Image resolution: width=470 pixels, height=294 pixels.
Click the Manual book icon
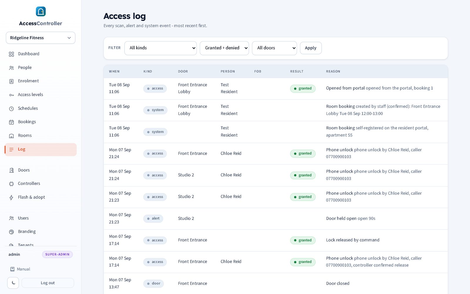[x=12, y=269]
